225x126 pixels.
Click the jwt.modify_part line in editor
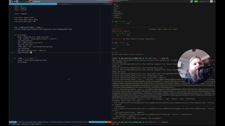32,50
